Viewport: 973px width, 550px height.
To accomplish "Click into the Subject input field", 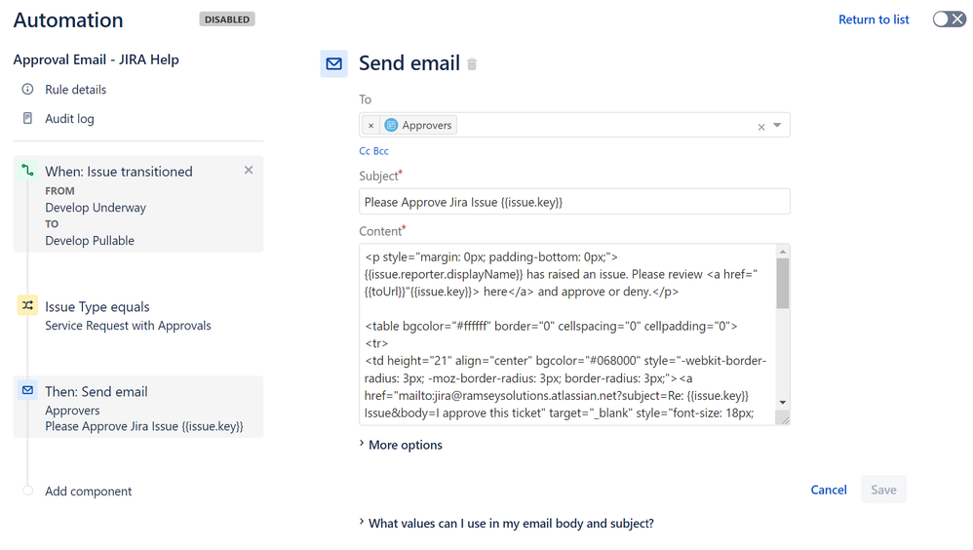I will click(574, 202).
